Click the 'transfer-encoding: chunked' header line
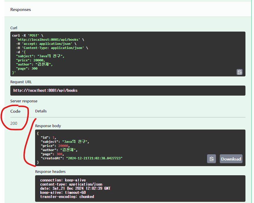This screenshot has width=254, height=203. [x=67, y=197]
